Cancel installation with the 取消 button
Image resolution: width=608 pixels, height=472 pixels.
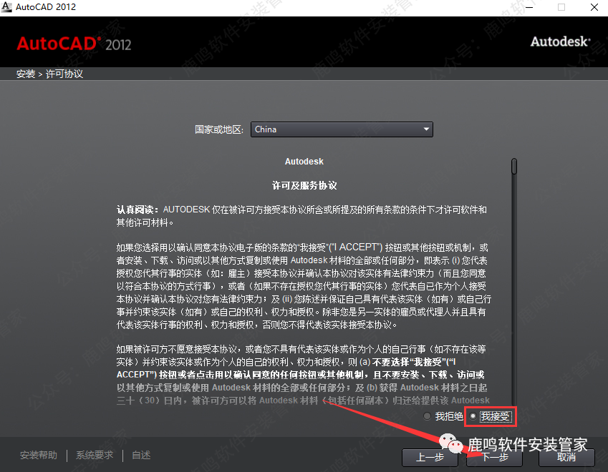[566, 457]
